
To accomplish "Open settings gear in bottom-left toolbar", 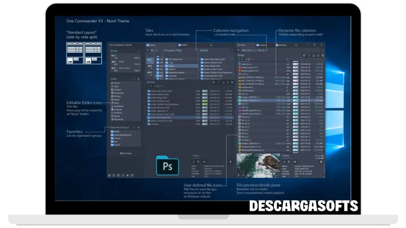I will 109,175.
